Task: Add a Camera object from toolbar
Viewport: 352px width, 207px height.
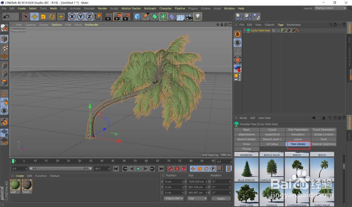Action: click(x=189, y=16)
